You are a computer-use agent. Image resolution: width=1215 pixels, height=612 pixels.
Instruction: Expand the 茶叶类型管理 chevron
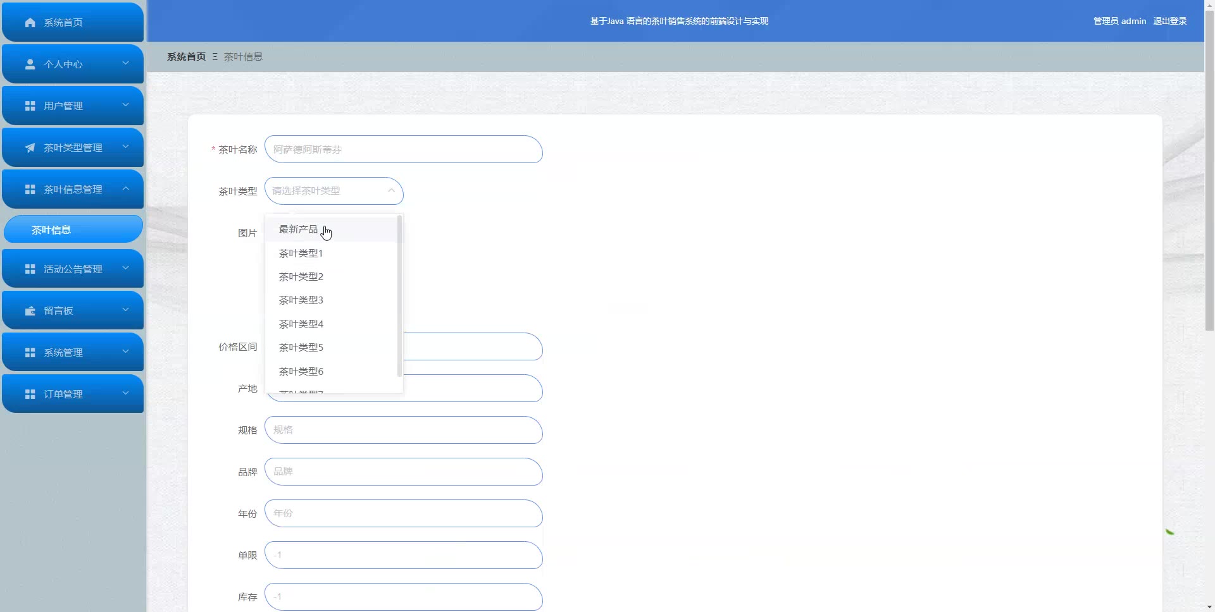(x=125, y=147)
